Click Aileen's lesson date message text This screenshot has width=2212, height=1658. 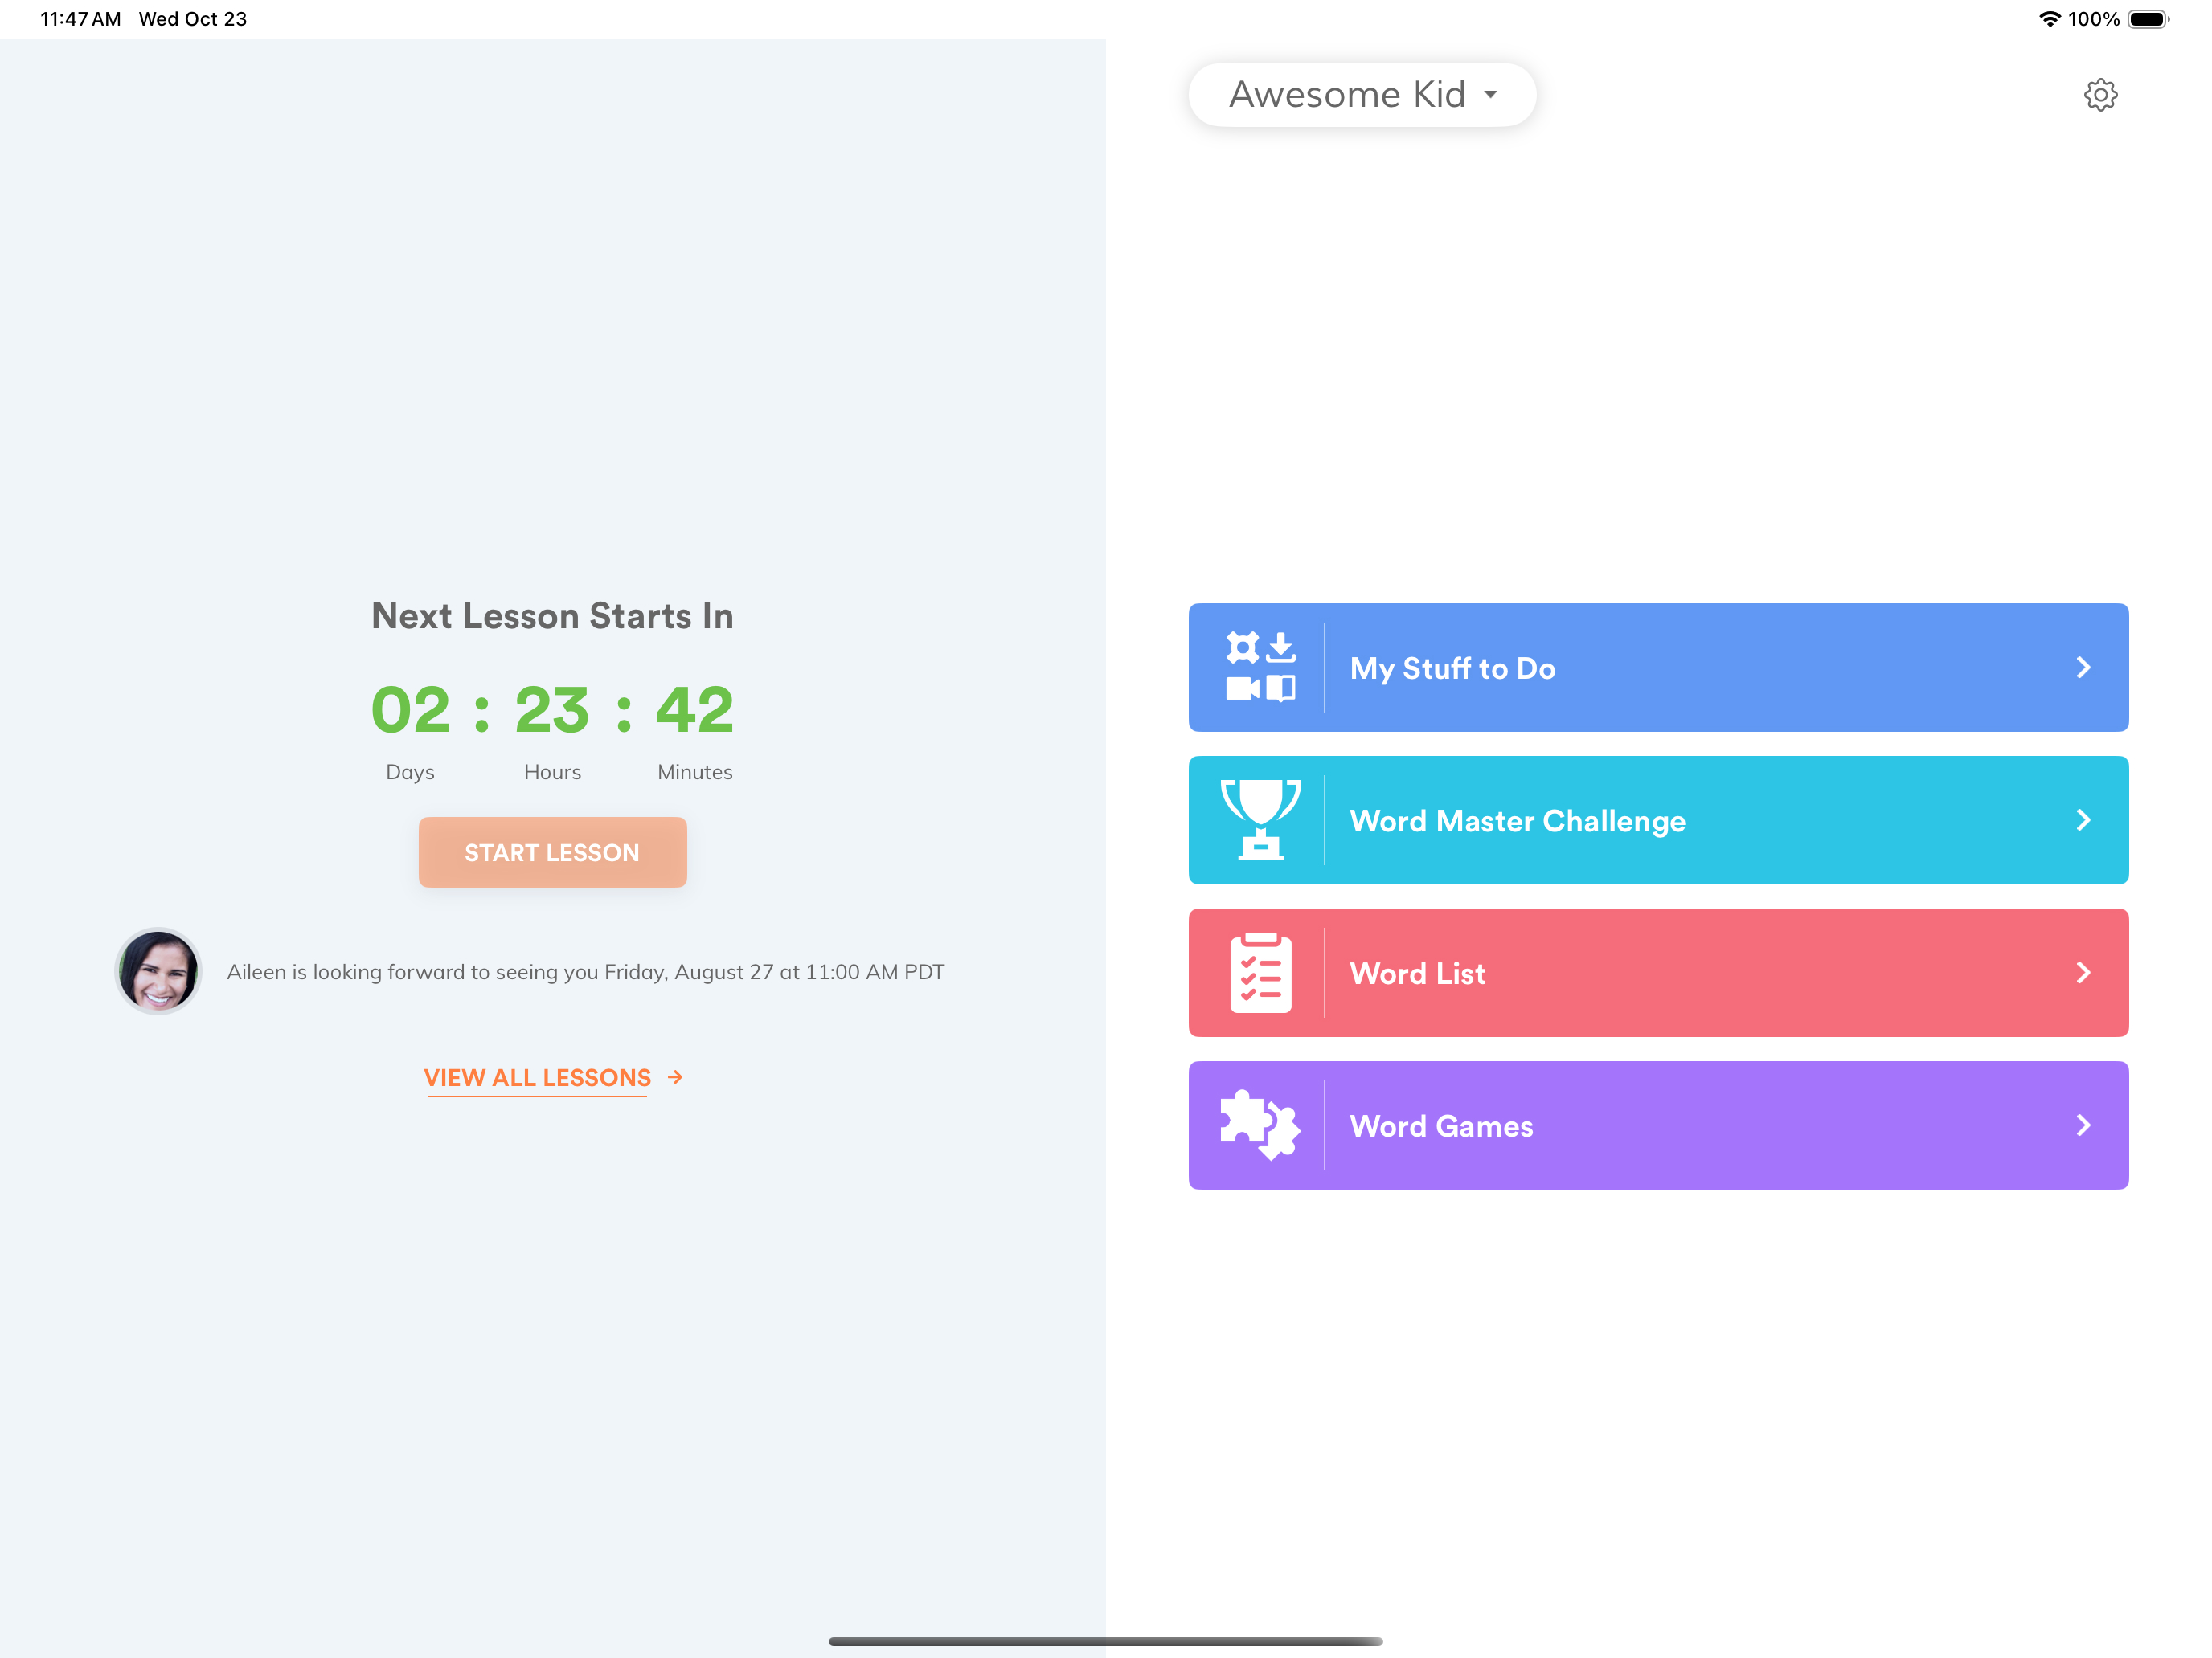(x=585, y=971)
